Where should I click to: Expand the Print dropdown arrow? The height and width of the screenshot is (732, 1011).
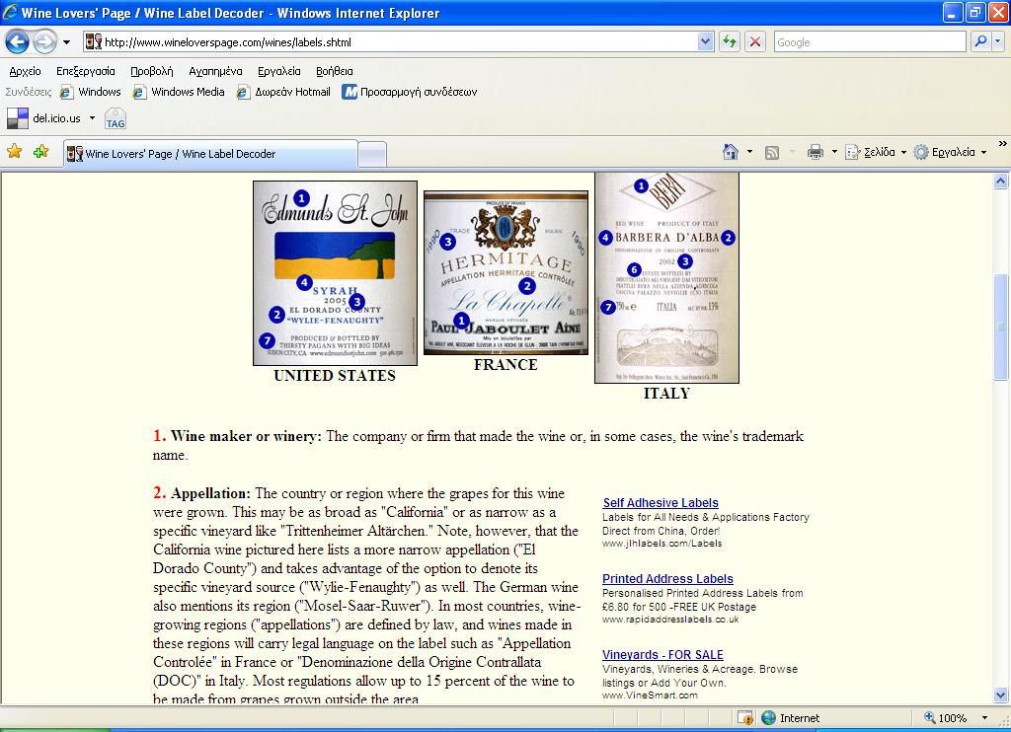[x=834, y=152]
